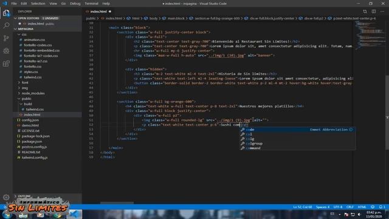Screen dimensions: 389x219
Task: Open fontello-embedded.css file
Action: 42,50
